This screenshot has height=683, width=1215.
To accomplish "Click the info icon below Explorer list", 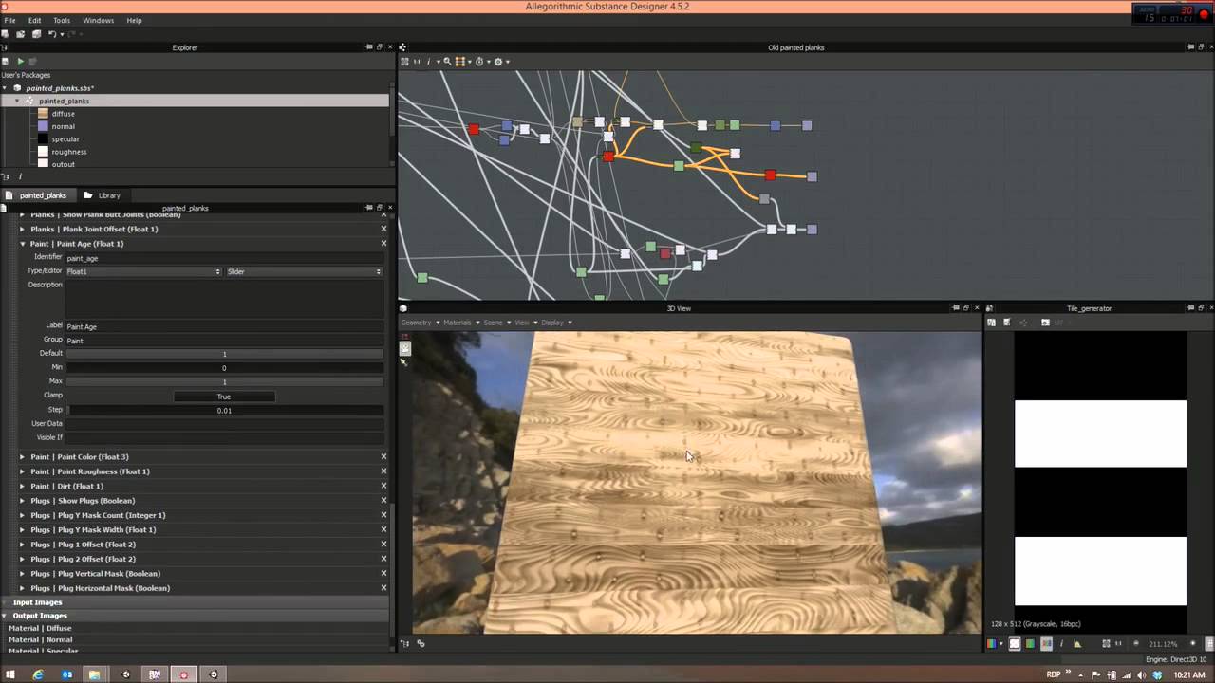I will pos(20,176).
